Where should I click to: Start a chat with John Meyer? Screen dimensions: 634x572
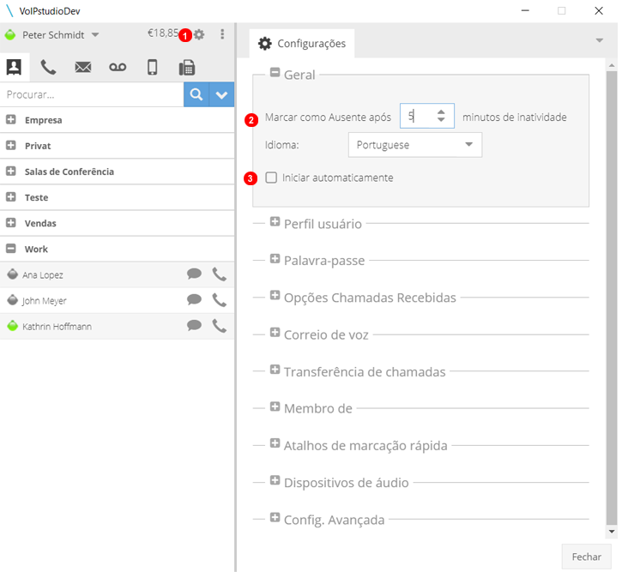pos(194,299)
